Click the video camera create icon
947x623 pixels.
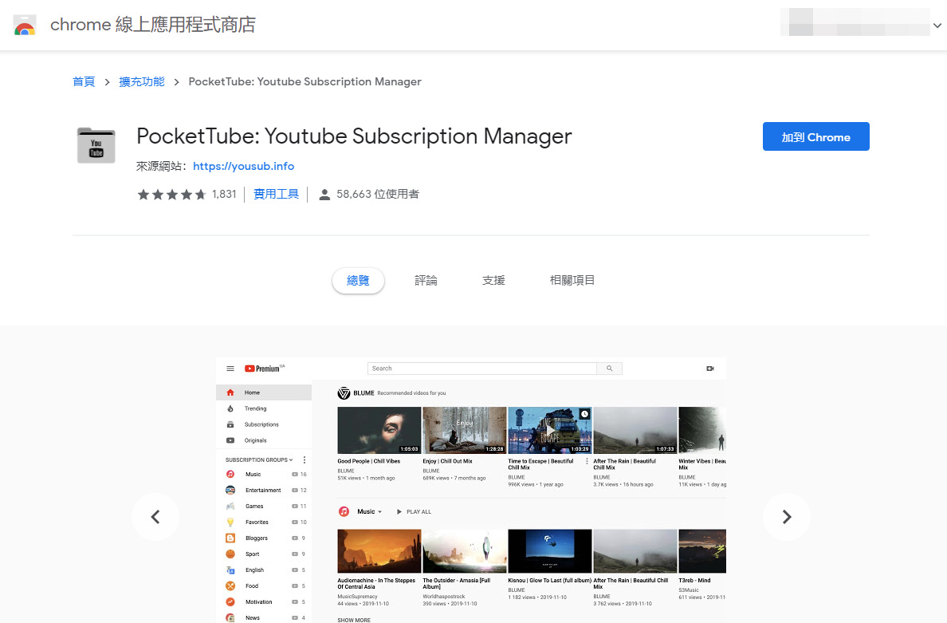pos(710,369)
